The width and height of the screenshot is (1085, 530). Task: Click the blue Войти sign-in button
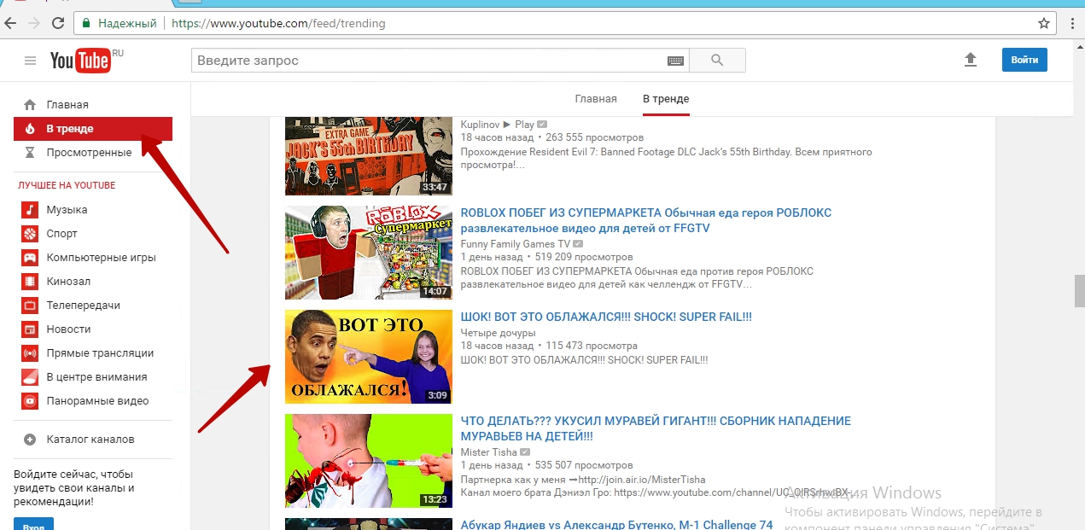pos(1024,60)
